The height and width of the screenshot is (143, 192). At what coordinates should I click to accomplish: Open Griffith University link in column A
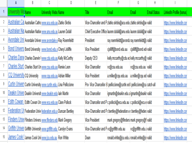16,128
